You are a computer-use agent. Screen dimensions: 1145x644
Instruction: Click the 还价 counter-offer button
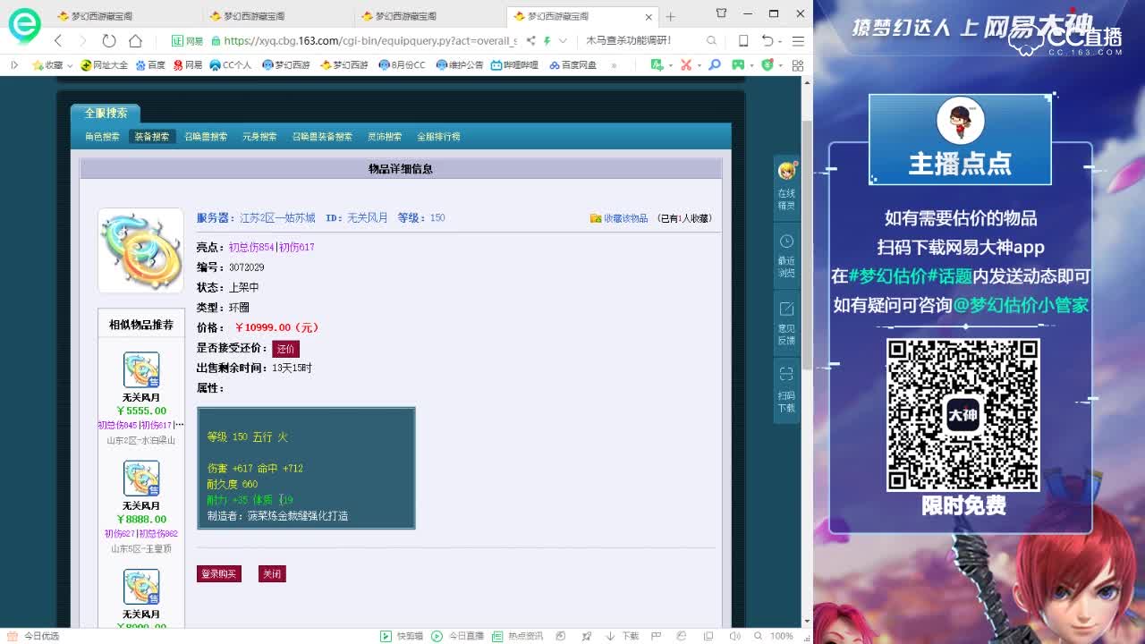coord(286,349)
